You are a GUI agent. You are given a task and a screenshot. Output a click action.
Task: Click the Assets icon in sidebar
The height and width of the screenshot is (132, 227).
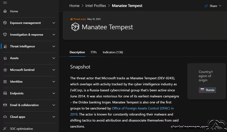tap(5, 58)
